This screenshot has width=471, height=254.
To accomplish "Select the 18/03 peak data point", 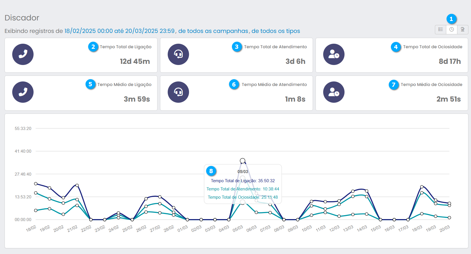I will coord(422,187).
